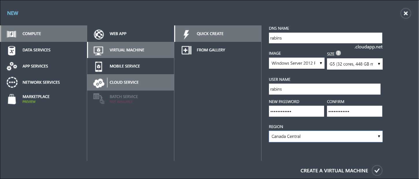The height and width of the screenshot is (179, 419).
Task: Click the MOBILE SERVICE phone icon
Action: point(99,66)
